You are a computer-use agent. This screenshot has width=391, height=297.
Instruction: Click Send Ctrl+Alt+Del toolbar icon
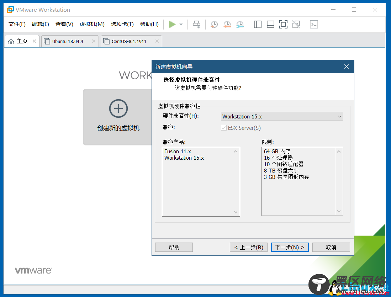(x=196, y=25)
